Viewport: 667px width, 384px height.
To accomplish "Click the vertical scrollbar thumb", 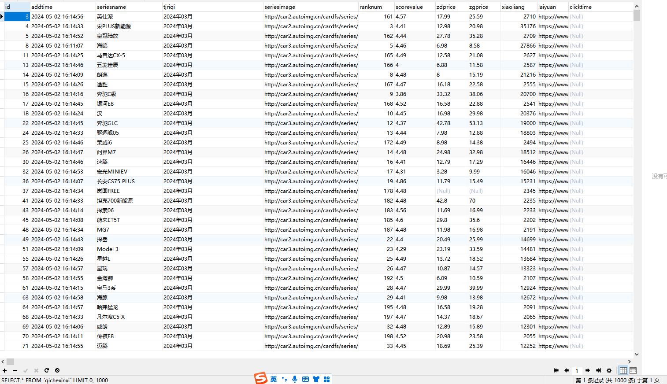I will (x=637, y=15).
